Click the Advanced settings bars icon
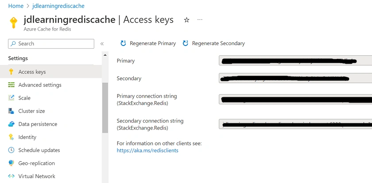 (x=11, y=85)
